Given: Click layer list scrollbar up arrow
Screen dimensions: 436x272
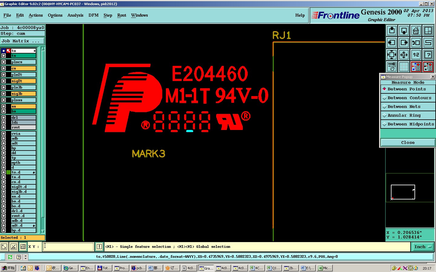Looking at the screenshot, I should click(43, 49).
